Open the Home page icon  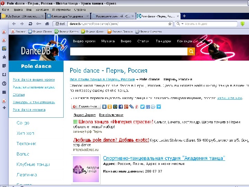click(x=47, y=24)
